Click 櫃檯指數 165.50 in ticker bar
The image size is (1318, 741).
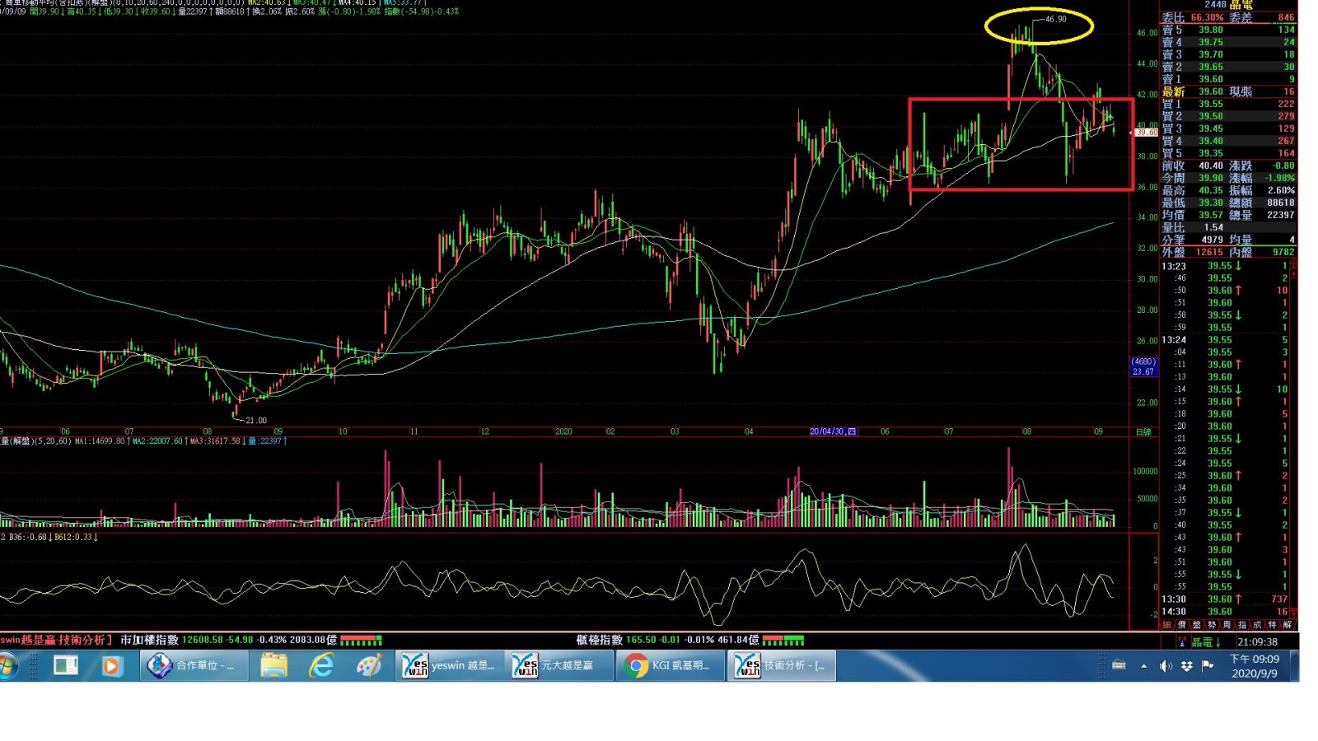667,640
